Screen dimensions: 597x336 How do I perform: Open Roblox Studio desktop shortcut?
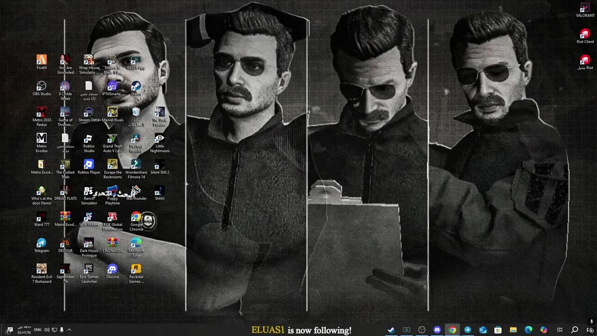click(89, 143)
